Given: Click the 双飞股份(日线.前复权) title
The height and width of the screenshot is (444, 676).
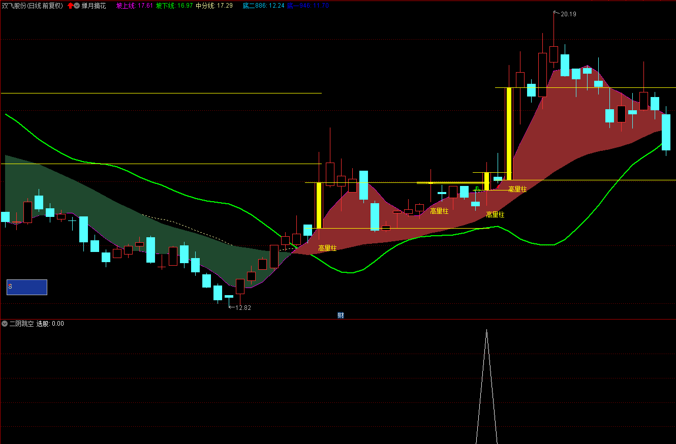Looking at the screenshot, I should coord(33,6).
